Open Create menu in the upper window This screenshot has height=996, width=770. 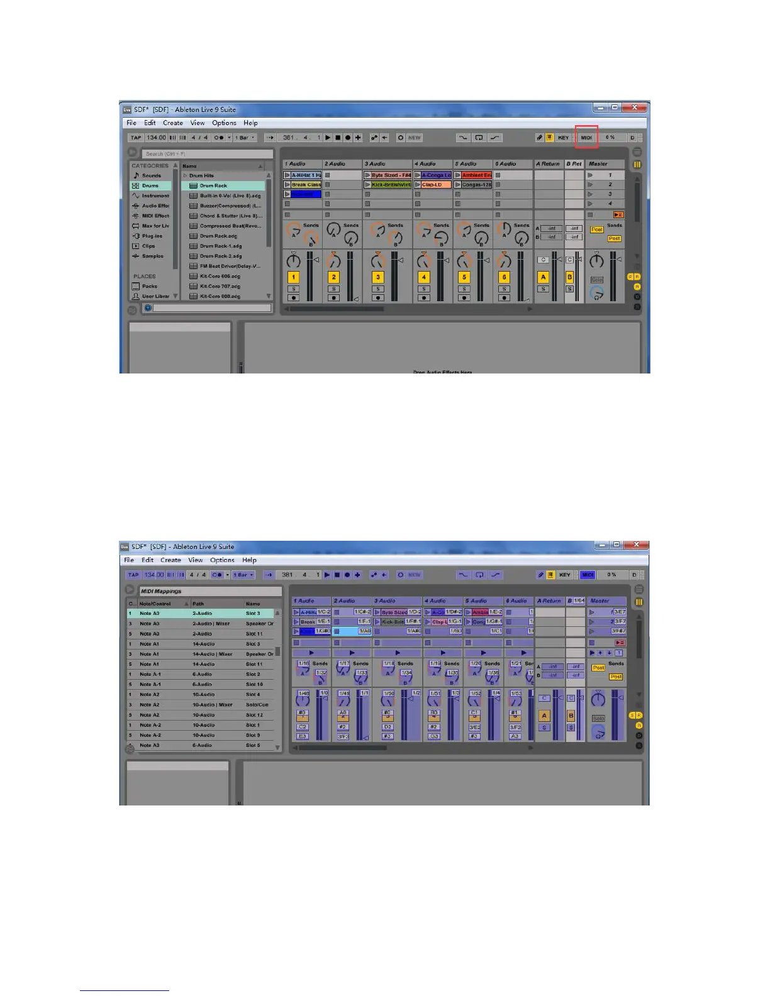point(173,123)
